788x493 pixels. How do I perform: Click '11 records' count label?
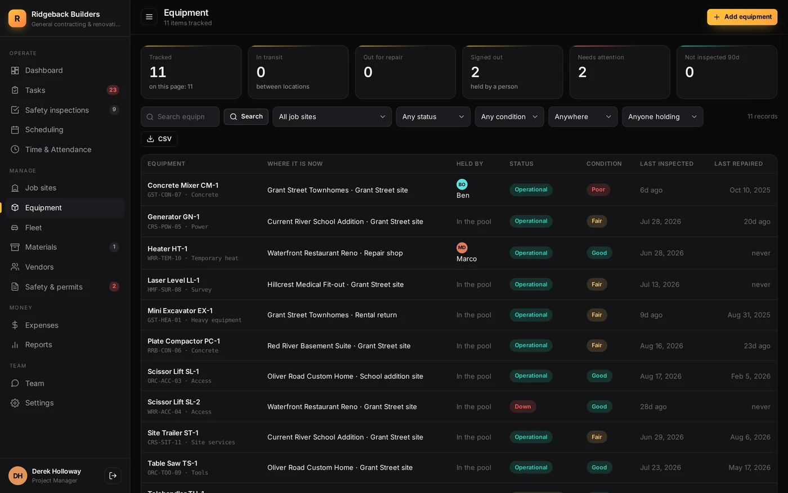point(762,116)
